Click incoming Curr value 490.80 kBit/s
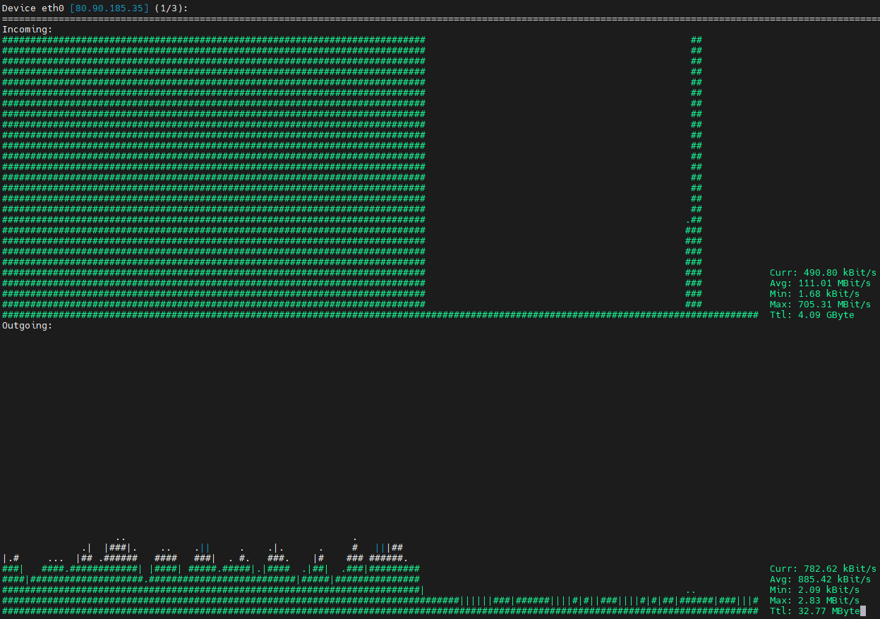 (x=840, y=273)
